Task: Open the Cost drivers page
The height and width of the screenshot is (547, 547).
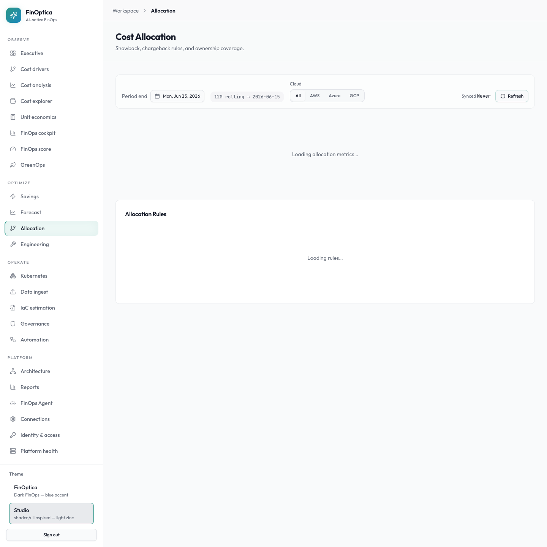Action: (x=51, y=69)
